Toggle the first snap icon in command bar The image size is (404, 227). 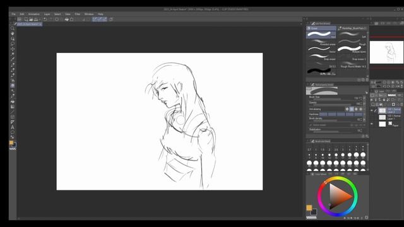pyautogui.click(x=95, y=20)
